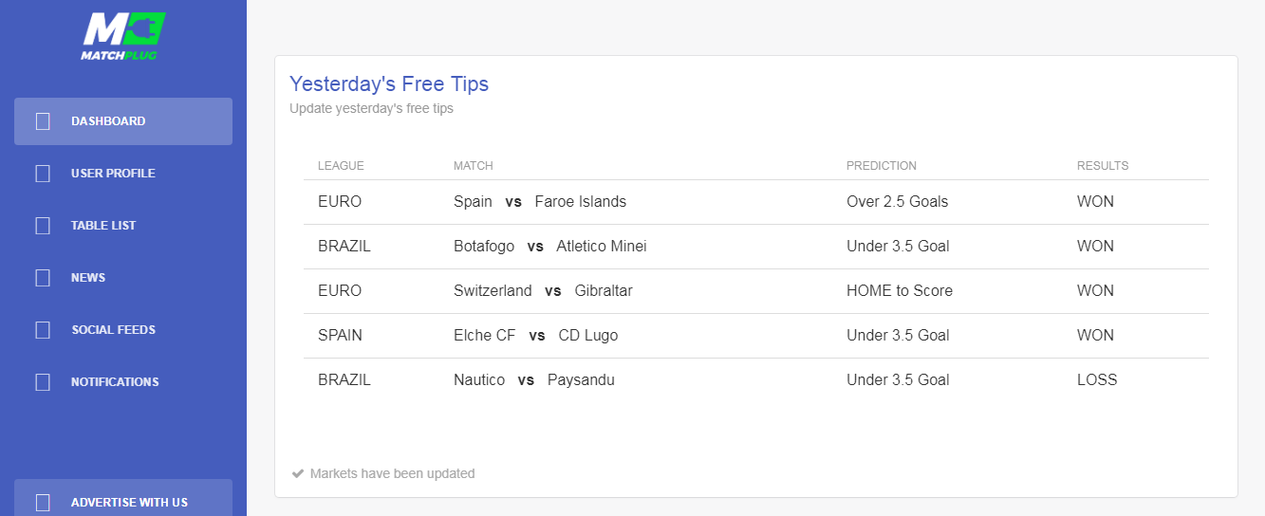
Task: Click the User Profile sidebar icon
Action: coord(43,174)
